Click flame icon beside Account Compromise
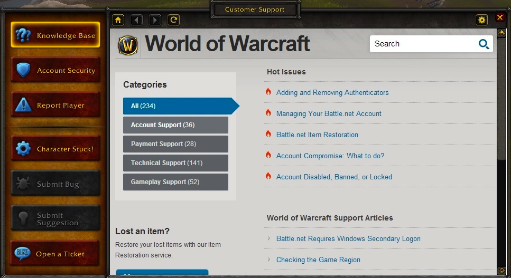This screenshot has height=278, width=511. [x=268, y=155]
